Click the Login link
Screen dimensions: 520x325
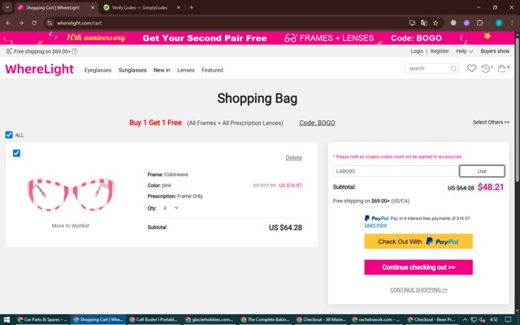pyautogui.click(x=417, y=51)
